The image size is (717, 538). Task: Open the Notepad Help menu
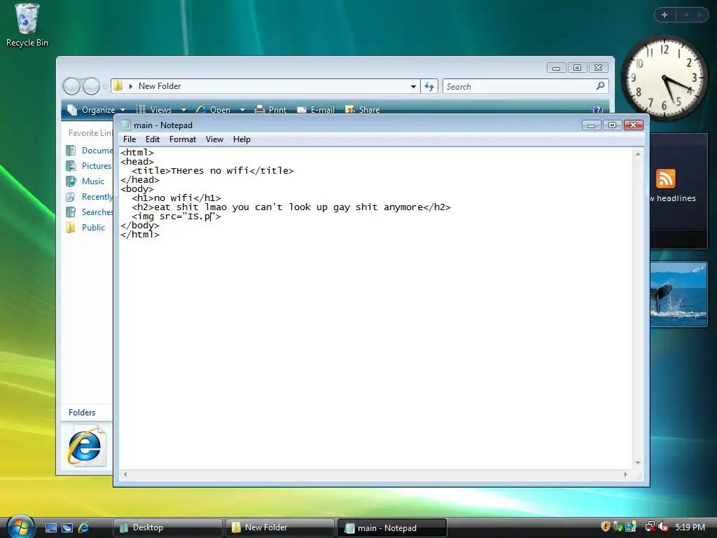(242, 139)
